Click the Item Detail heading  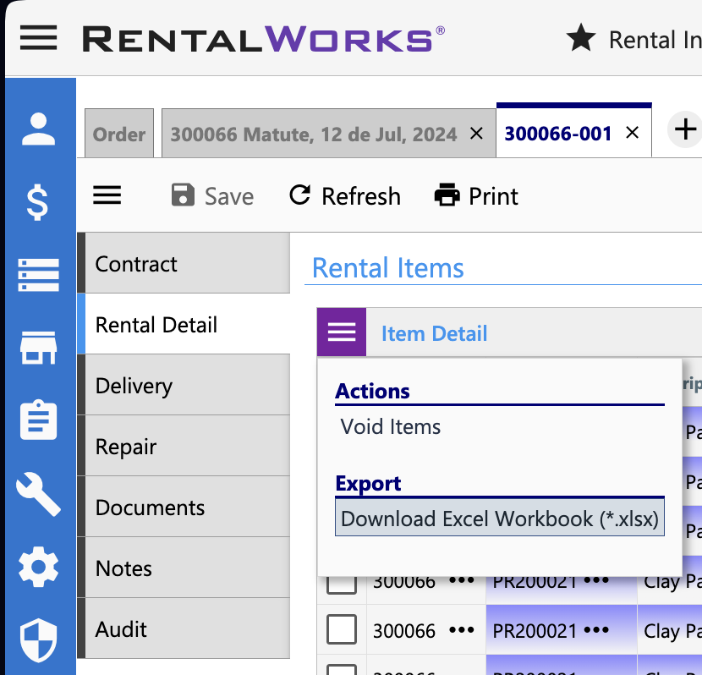[x=434, y=333]
